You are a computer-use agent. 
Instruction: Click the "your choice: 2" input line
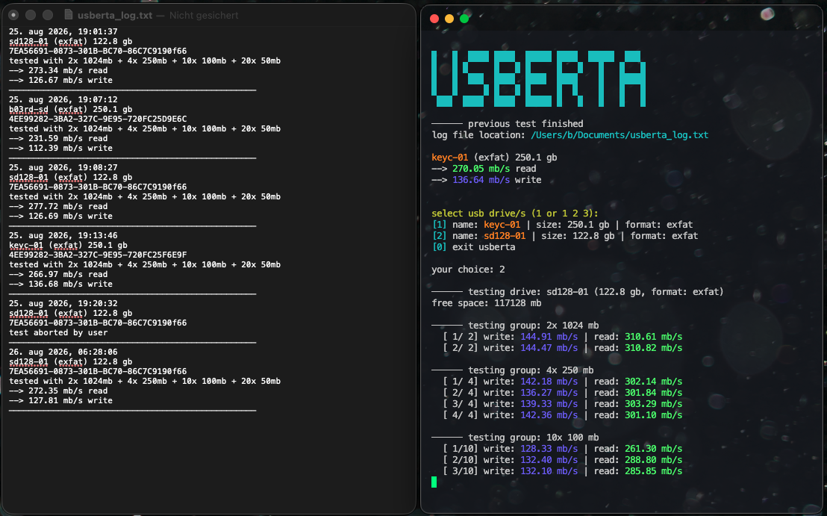click(468, 270)
